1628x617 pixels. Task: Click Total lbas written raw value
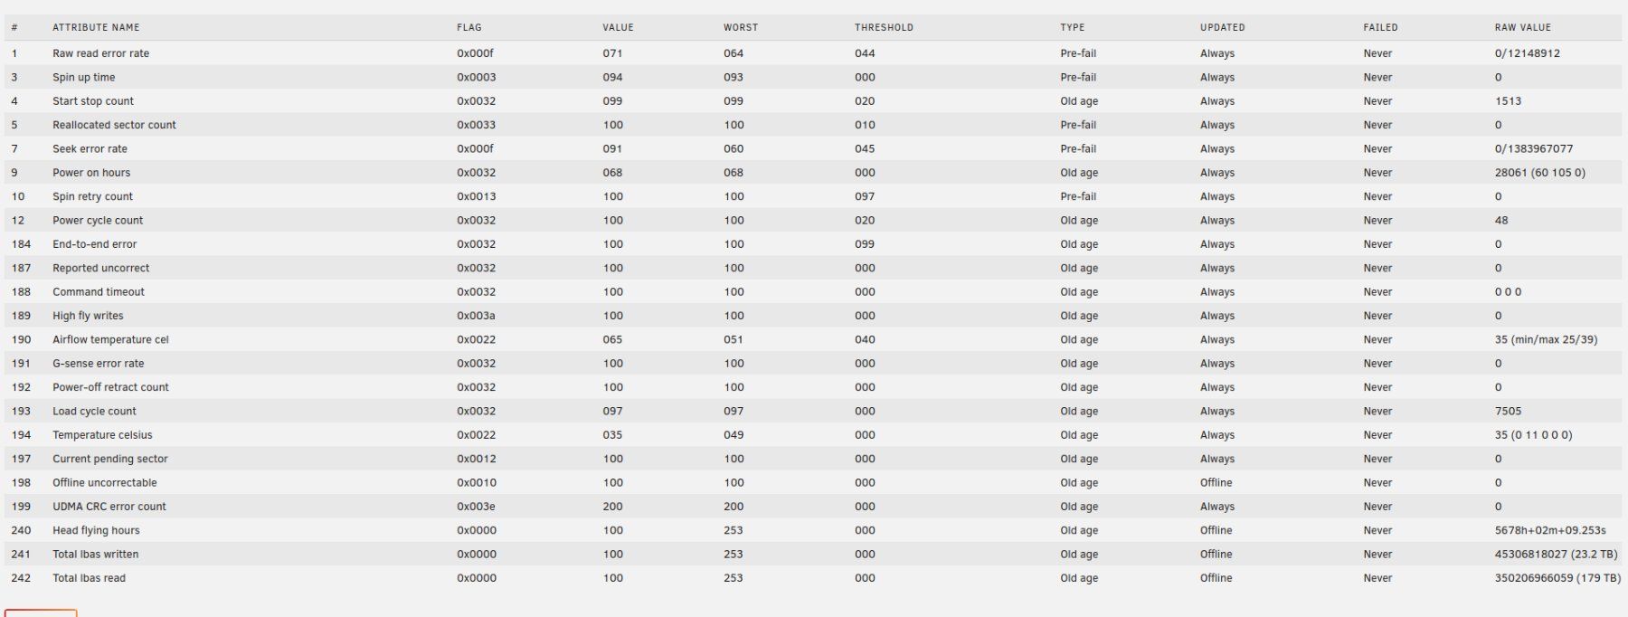[x=1556, y=555]
